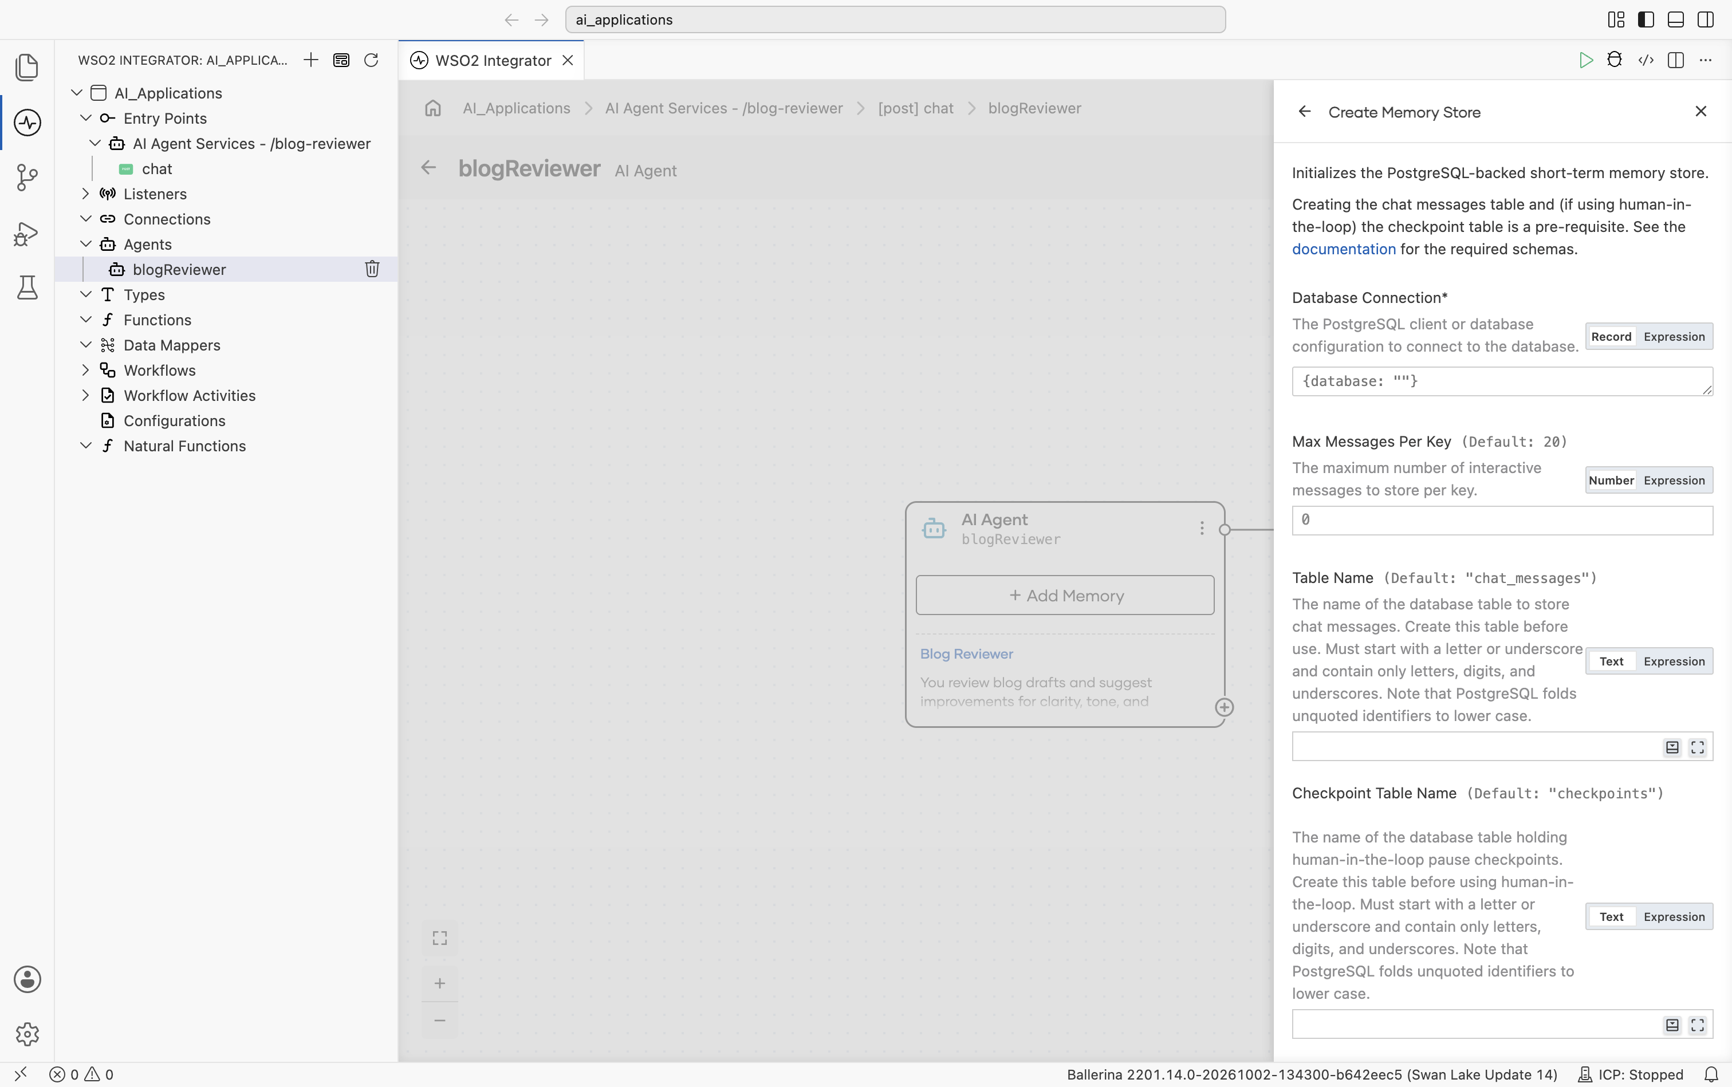Navigate to [post] chat breadcrumb
1732x1087 pixels.
915,108
